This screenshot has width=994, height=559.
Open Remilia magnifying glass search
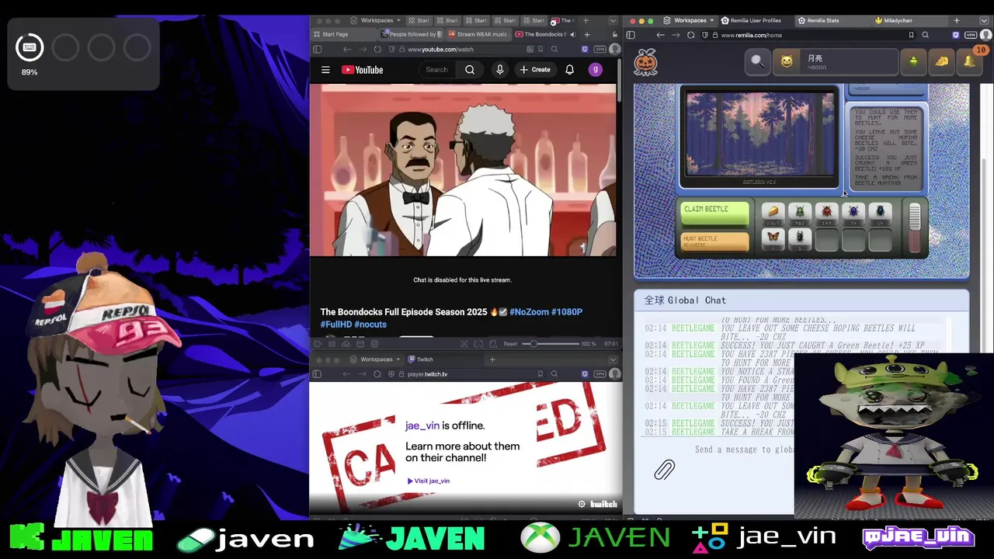point(757,61)
